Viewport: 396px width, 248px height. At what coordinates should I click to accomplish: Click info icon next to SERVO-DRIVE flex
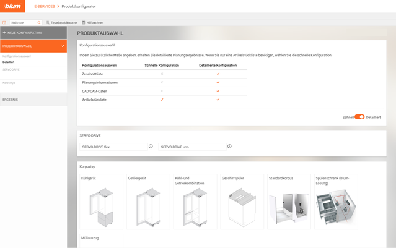[151, 147]
